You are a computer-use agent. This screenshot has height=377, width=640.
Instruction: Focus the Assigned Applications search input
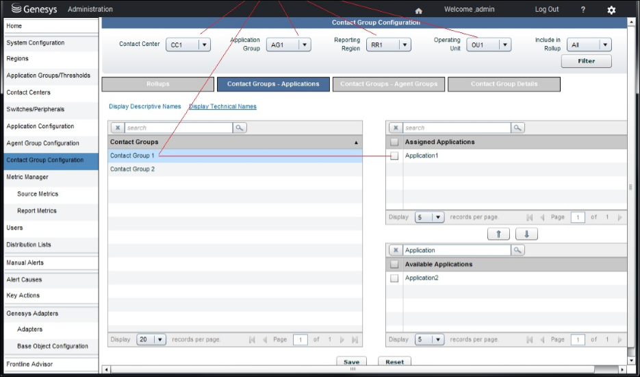457,128
